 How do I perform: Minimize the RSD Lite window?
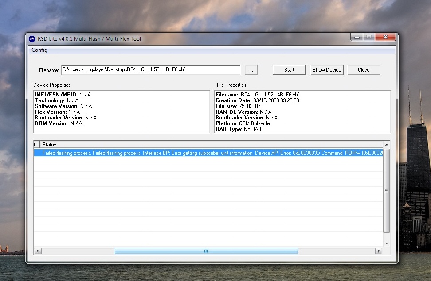(x=357, y=37)
